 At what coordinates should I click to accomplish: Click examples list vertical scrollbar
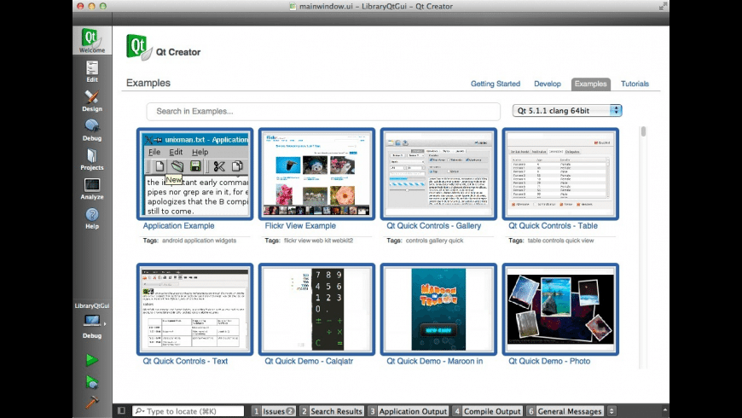(x=643, y=131)
